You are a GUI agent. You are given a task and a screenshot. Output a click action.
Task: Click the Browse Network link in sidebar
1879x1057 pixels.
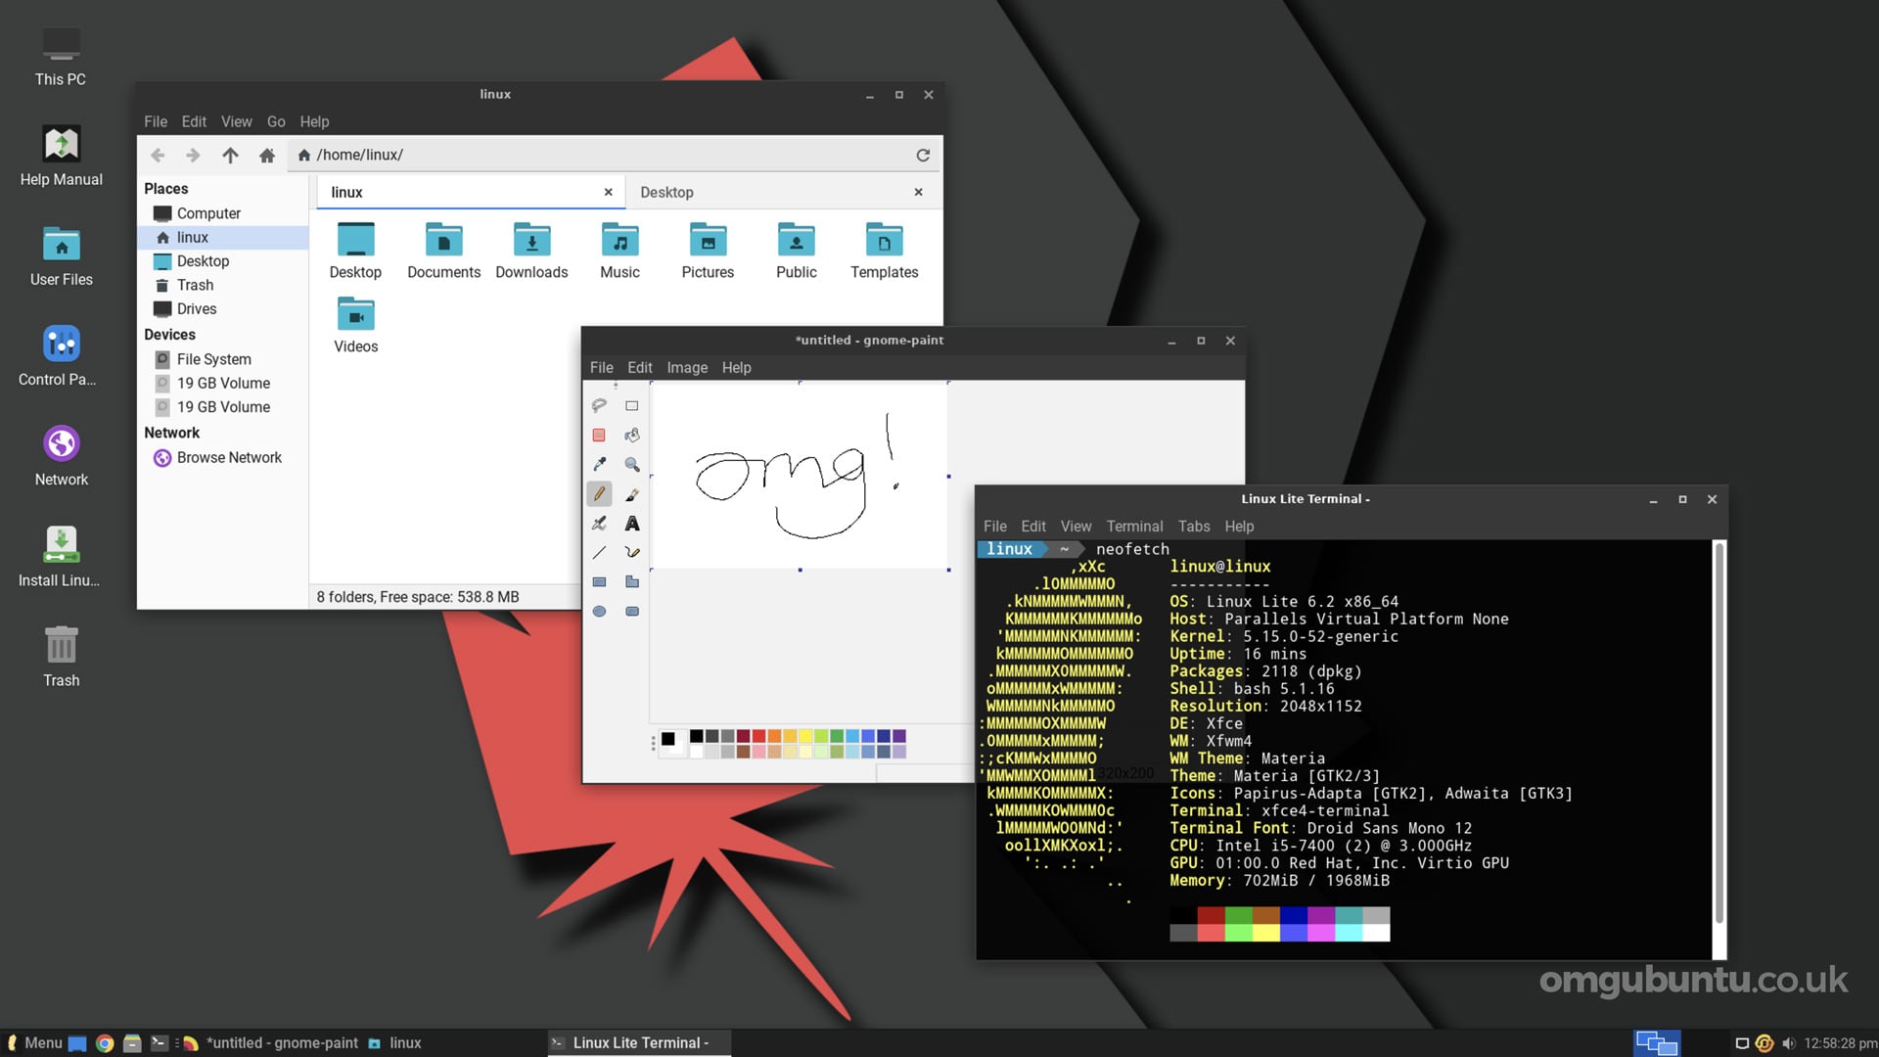(230, 455)
